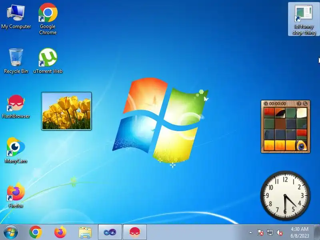Click the muted volume tray icon
This screenshot has height=240, width=320.
(280, 232)
